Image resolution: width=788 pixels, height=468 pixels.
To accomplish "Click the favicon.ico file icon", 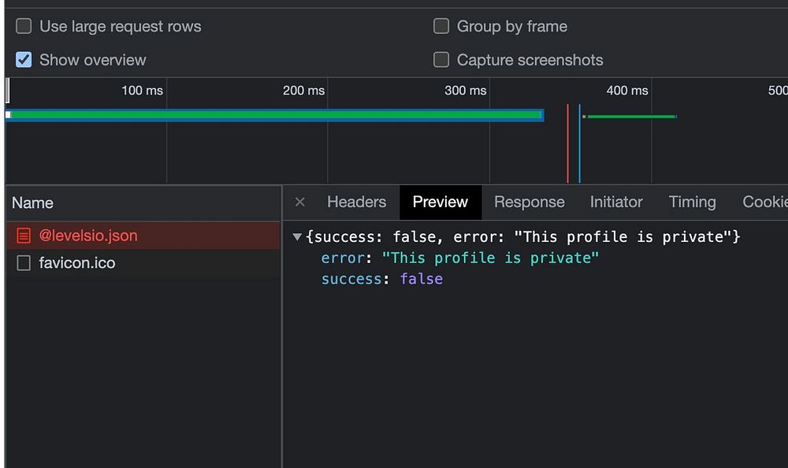I will (x=24, y=263).
